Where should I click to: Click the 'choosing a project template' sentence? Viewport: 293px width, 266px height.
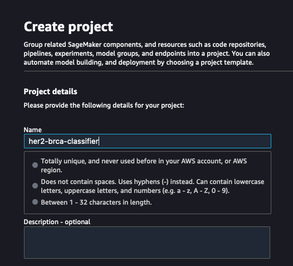coord(210,62)
